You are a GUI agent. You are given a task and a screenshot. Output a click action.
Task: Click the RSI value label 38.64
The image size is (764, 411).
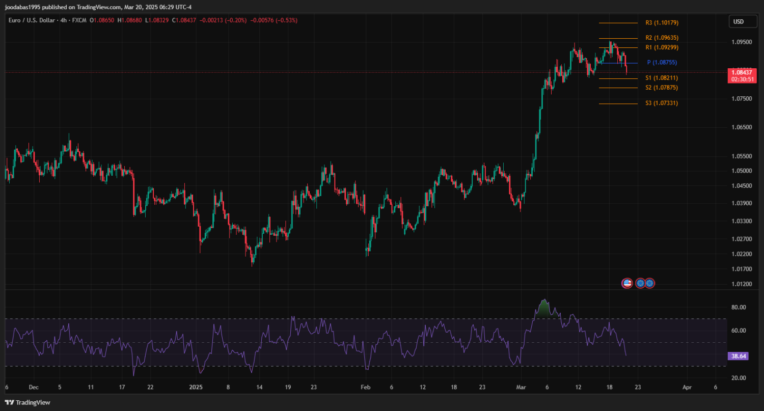tap(738, 356)
